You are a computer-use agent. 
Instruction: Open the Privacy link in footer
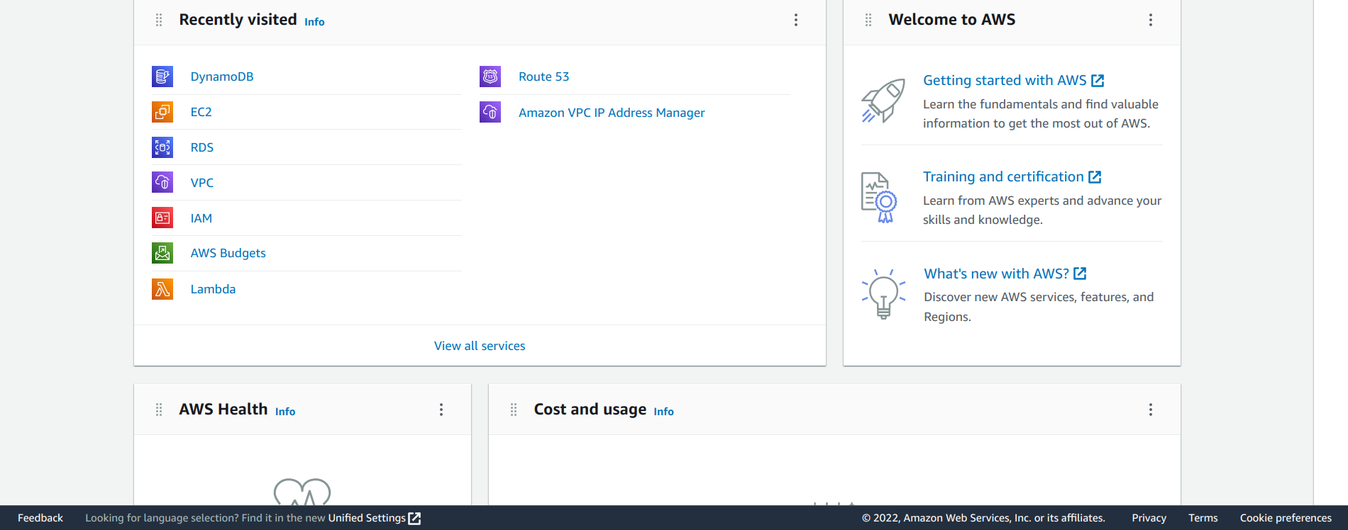(1149, 518)
